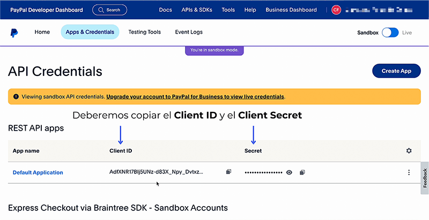Show the hidden Secret using eye icon
Image resolution: width=429 pixels, height=220 pixels.
pos(289,172)
